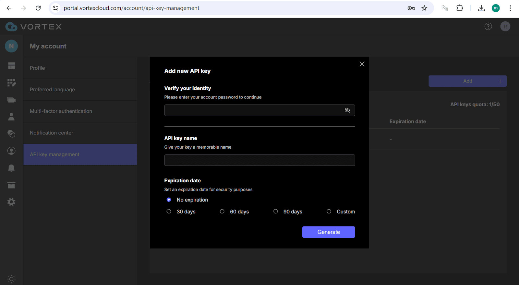Select Custom expiration date option
Viewport: 519px width, 285px height.
click(329, 211)
